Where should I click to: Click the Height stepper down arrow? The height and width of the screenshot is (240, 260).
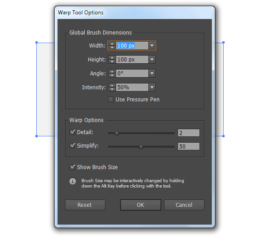(112, 61)
